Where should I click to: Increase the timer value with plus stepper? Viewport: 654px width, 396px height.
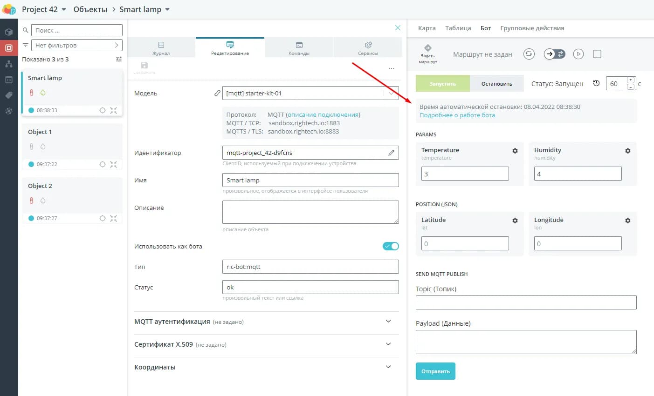click(x=630, y=80)
